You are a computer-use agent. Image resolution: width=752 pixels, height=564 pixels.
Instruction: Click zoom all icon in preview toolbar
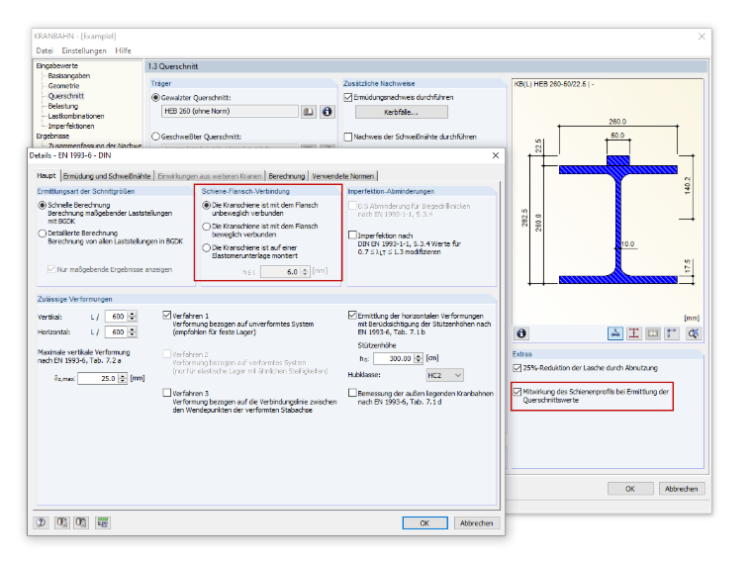click(x=693, y=333)
